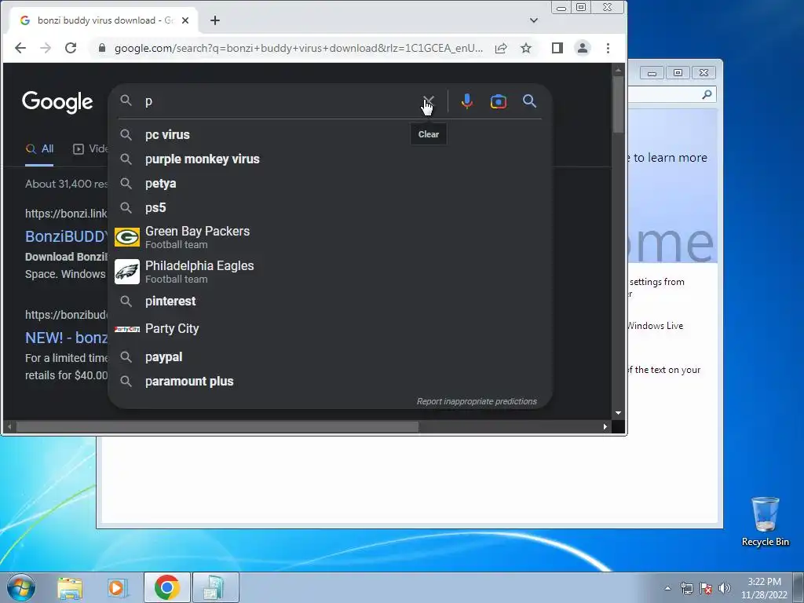Click the vertical scrollbar up arrow in Chrome

618,70
